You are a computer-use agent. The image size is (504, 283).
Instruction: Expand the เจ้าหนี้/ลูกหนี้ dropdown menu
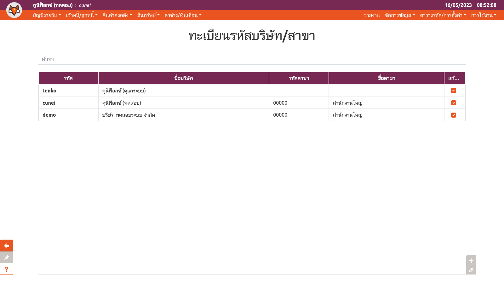tap(82, 15)
